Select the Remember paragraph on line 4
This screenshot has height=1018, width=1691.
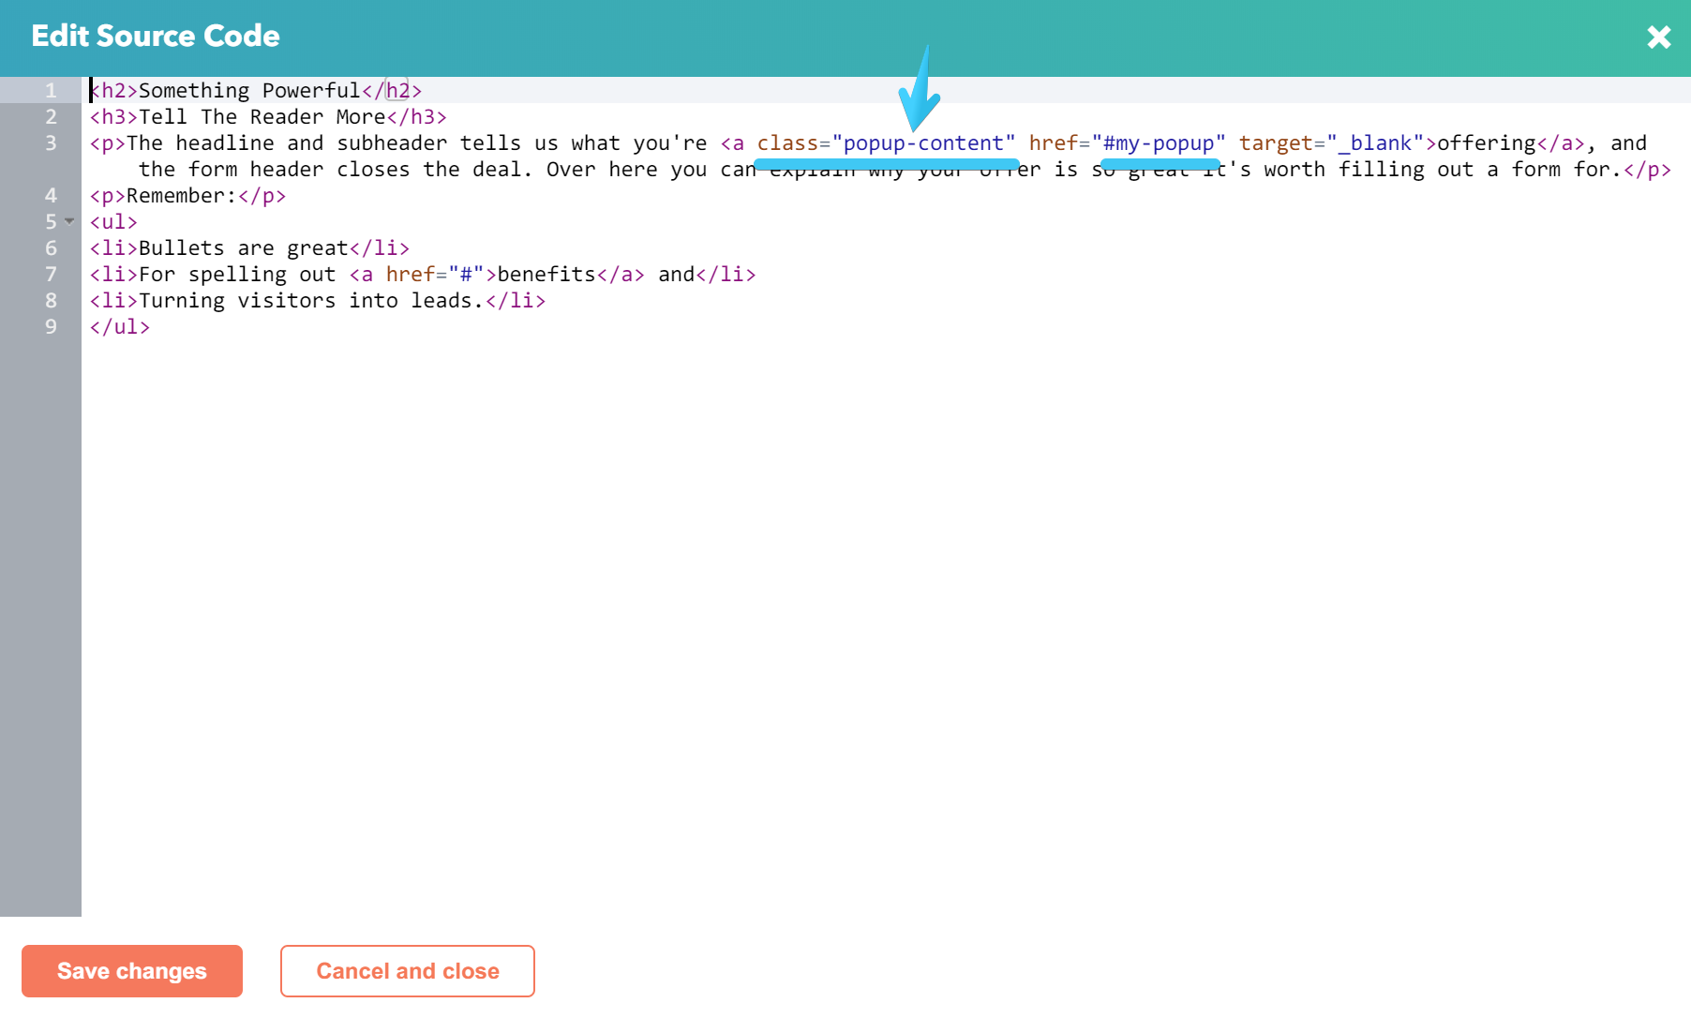tap(187, 195)
